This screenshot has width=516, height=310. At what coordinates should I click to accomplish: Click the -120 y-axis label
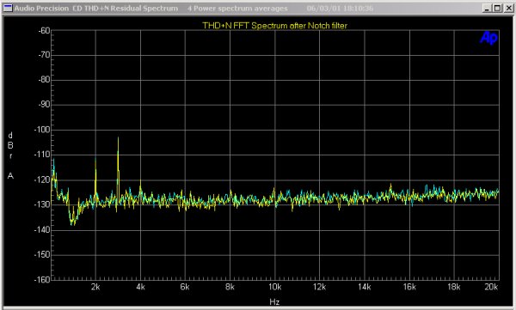click(x=42, y=179)
